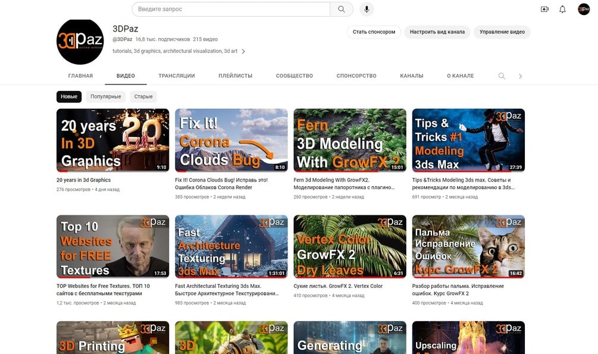Image resolution: width=598 pixels, height=354 pixels.
Task: Open Fix It Corona Clouds Bug thumbnail
Action: (x=231, y=140)
